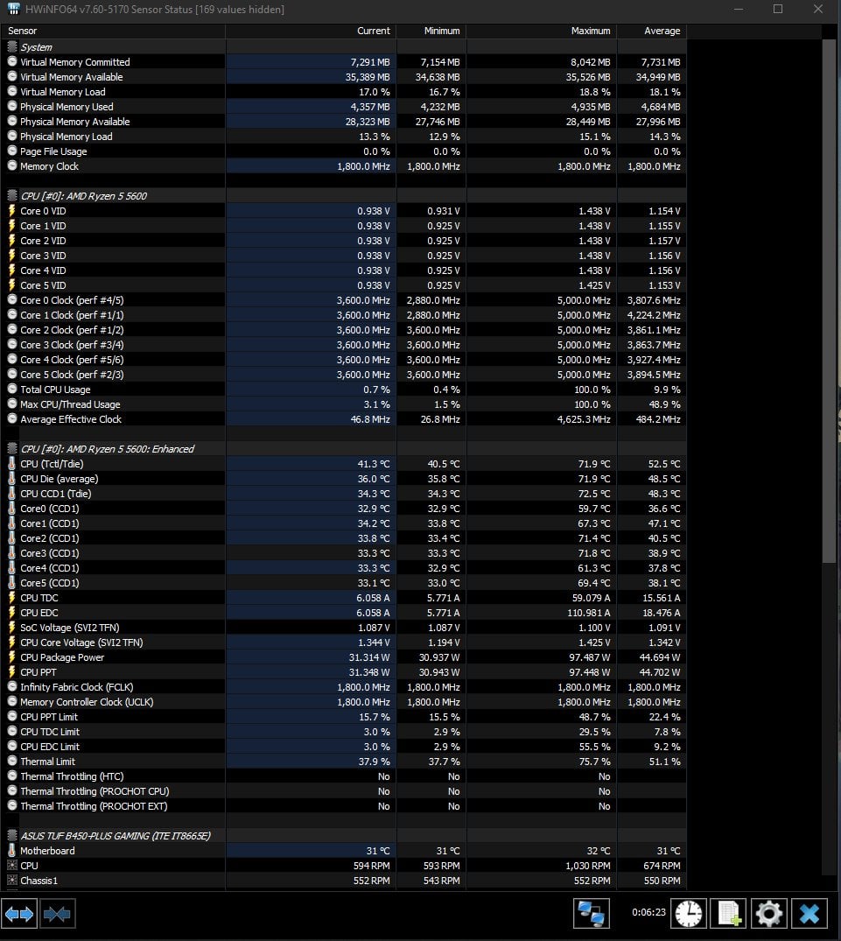Select the CPU Core Voltage (SVI2 TFN) row
This screenshot has width=841, height=941.
pyautogui.click(x=344, y=643)
